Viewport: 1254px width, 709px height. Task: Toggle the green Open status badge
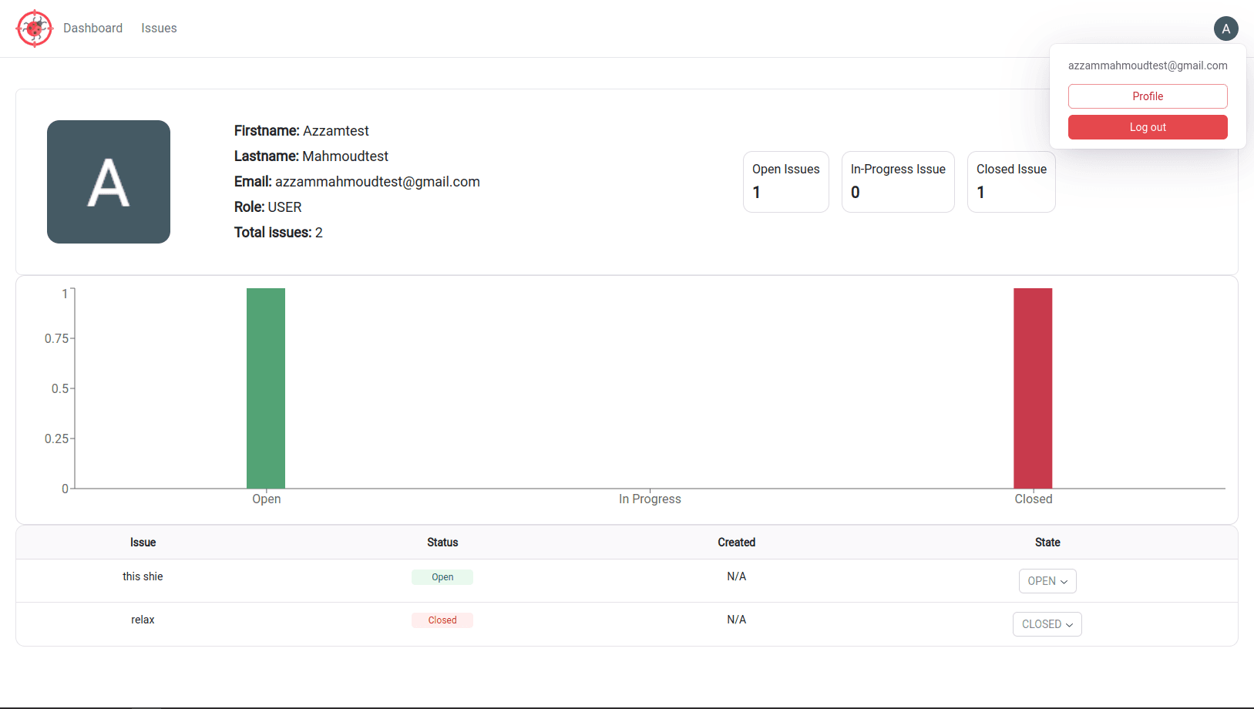tap(442, 576)
